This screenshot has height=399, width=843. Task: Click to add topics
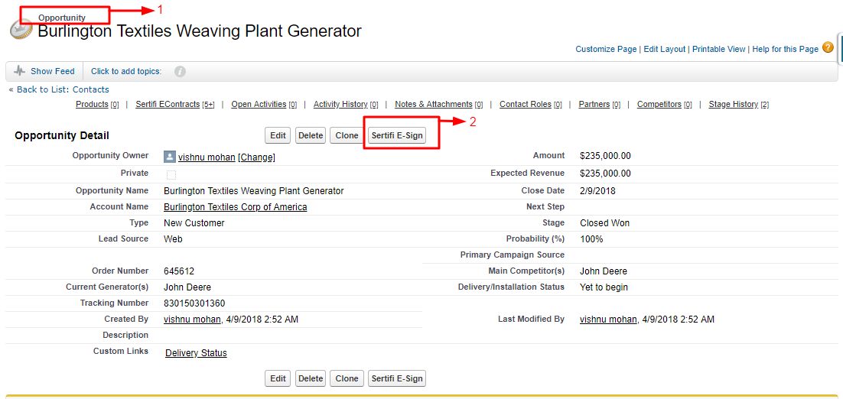coord(126,71)
